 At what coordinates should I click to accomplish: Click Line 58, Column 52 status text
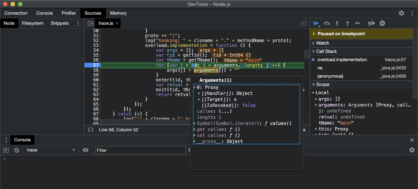[118, 129]
